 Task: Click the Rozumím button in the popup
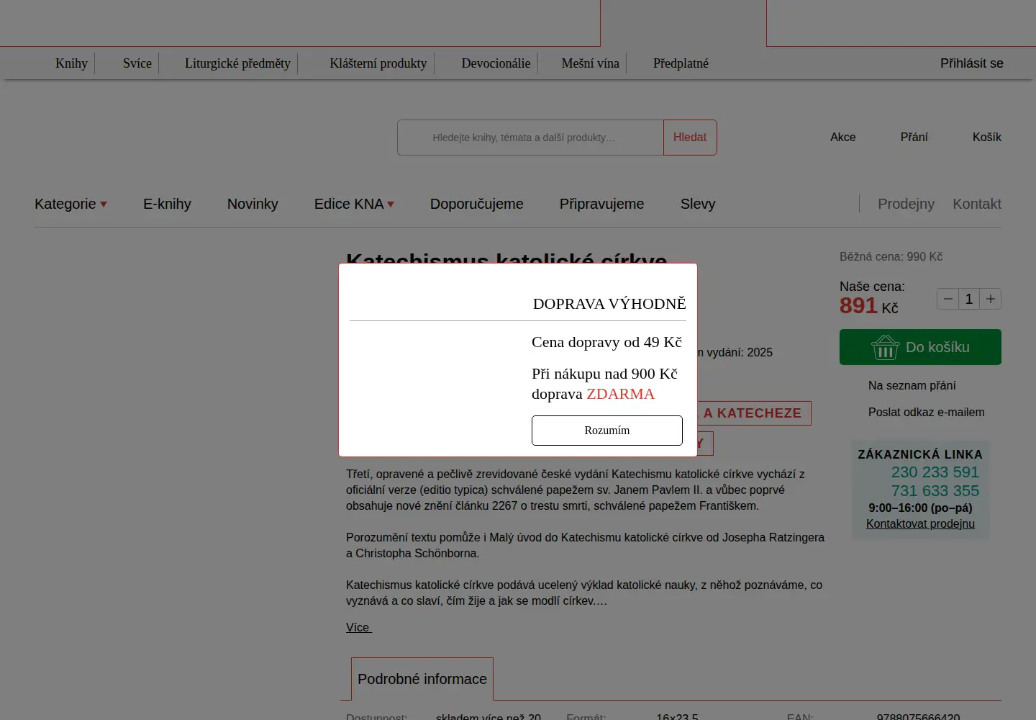point(606,431)
